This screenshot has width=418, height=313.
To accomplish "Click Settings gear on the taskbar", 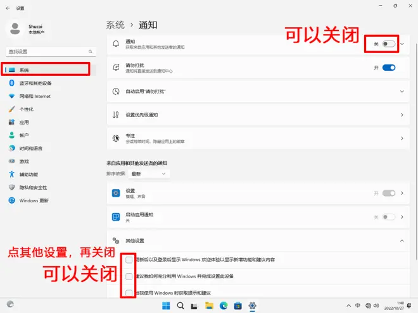I will (x=252, y=305).
